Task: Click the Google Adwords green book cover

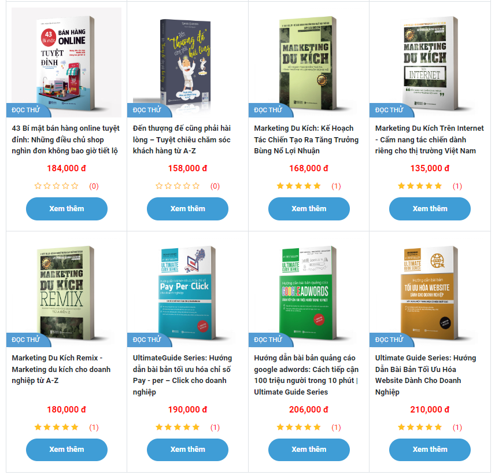Action: 308,292
